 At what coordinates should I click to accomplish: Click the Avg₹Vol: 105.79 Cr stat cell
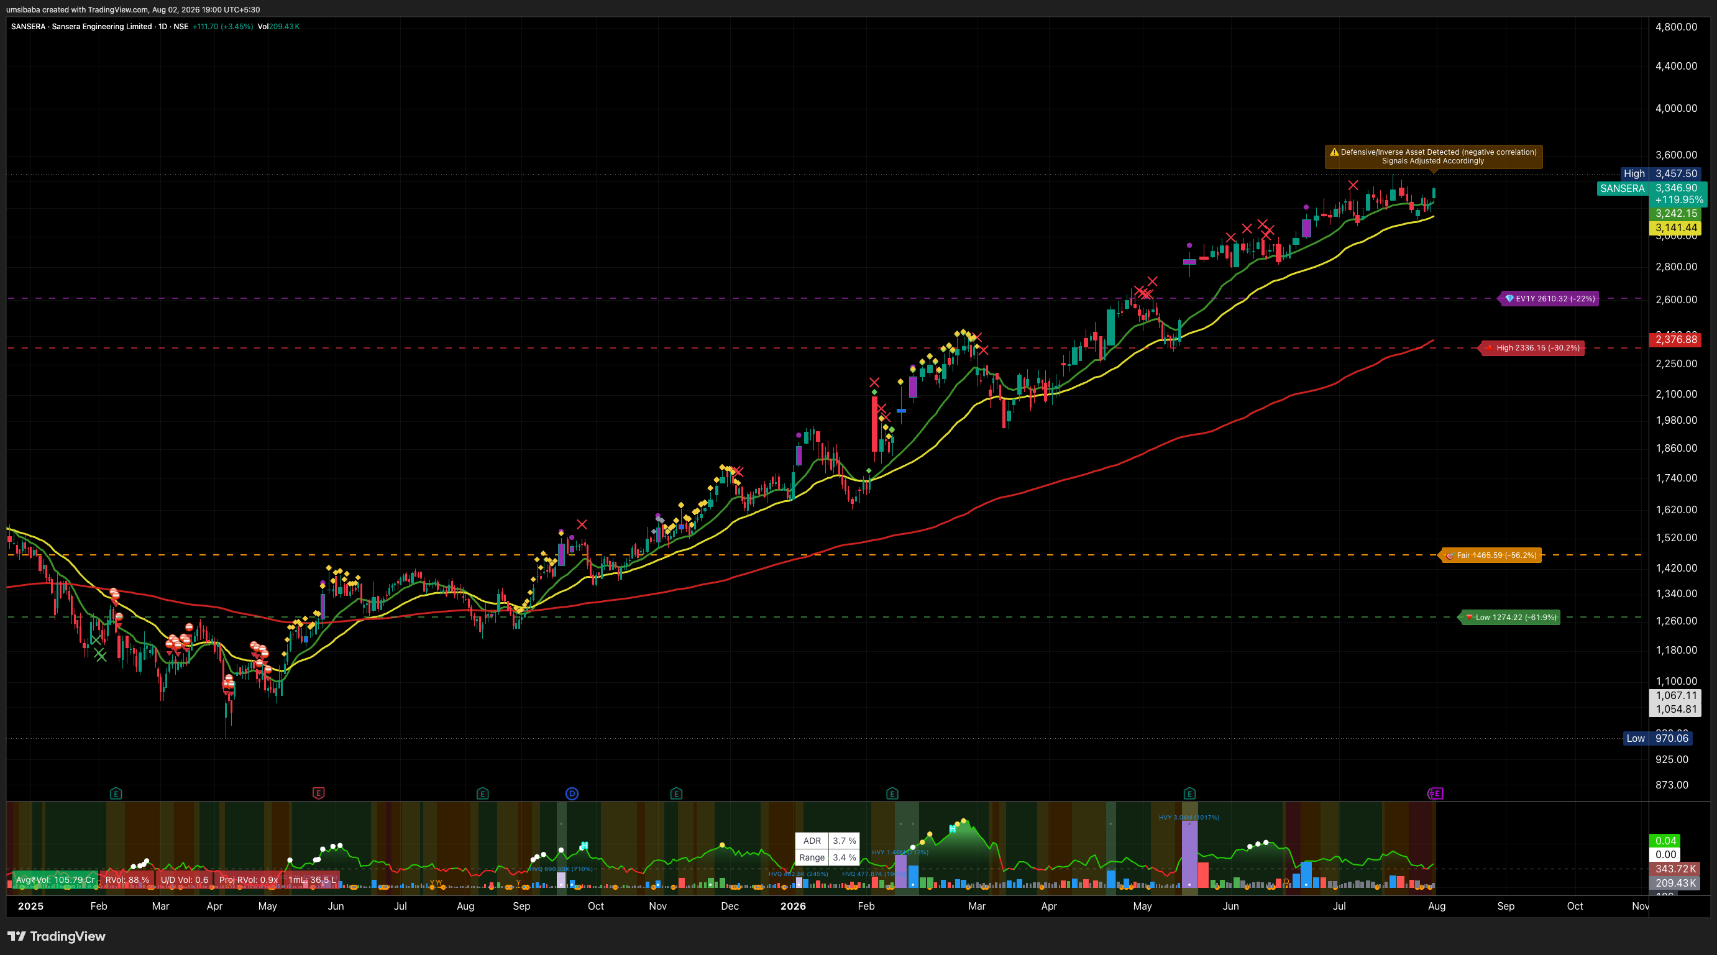[55, 880]
